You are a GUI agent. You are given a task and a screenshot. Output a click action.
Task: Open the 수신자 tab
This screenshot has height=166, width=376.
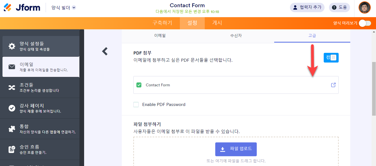click(236, 35)
